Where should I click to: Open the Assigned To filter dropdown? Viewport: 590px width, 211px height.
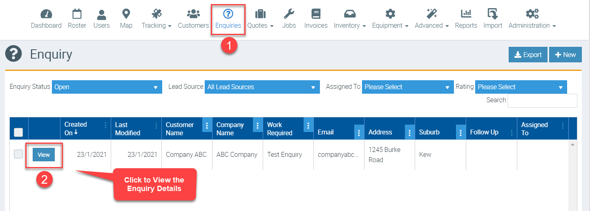tap(407, 87)
